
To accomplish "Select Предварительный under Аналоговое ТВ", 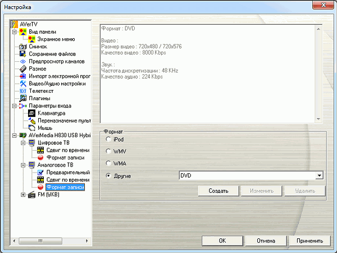I will pos(68,173).
